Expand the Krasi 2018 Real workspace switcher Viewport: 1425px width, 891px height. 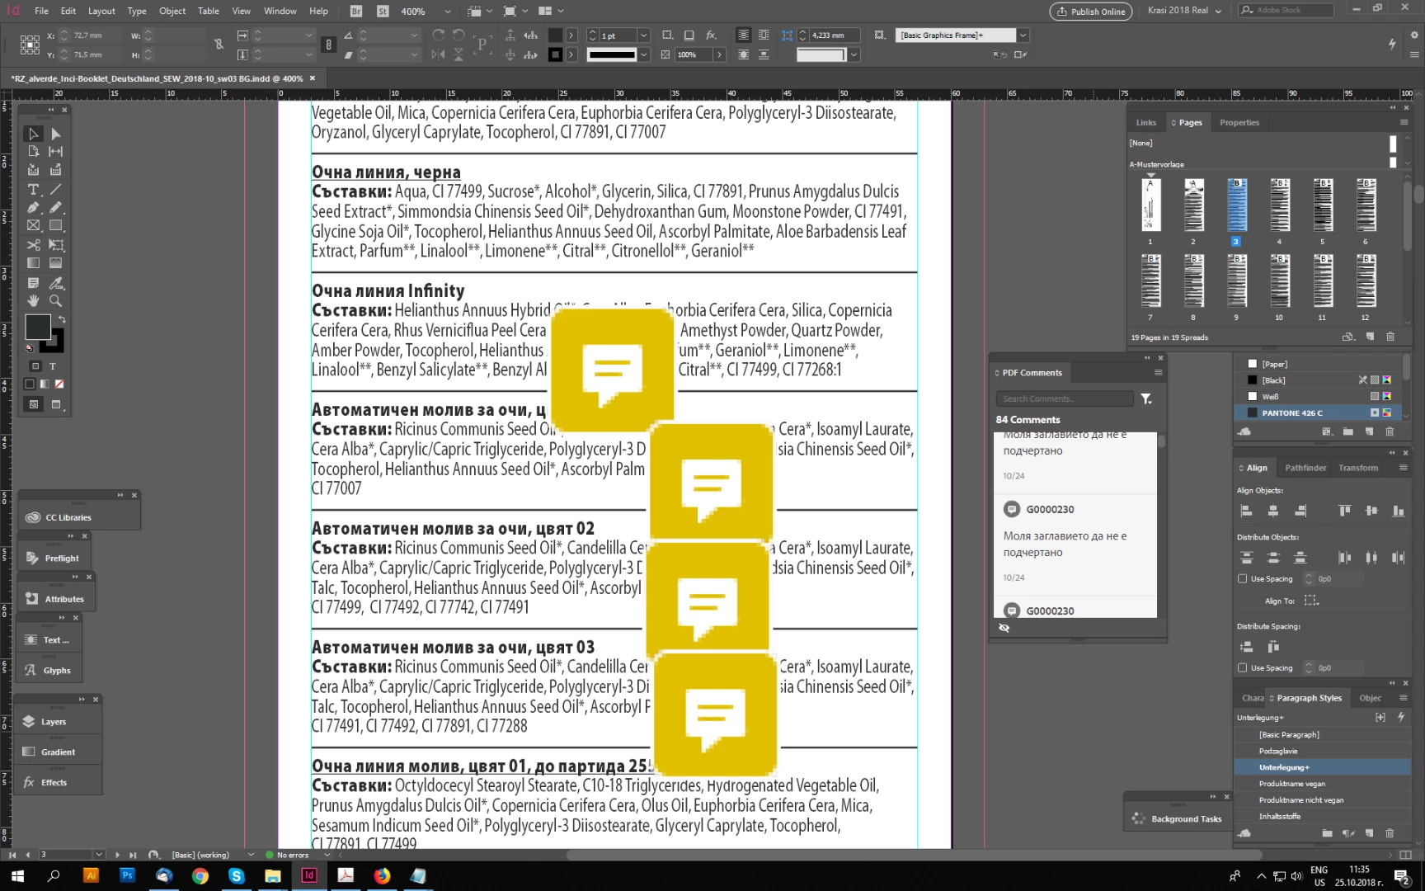tap(1184, 11)
